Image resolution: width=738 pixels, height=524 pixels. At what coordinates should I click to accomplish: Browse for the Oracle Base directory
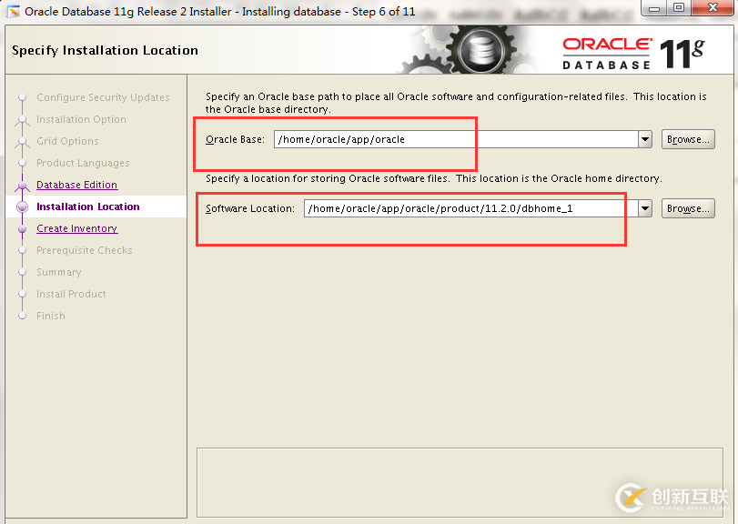(688, 139)
